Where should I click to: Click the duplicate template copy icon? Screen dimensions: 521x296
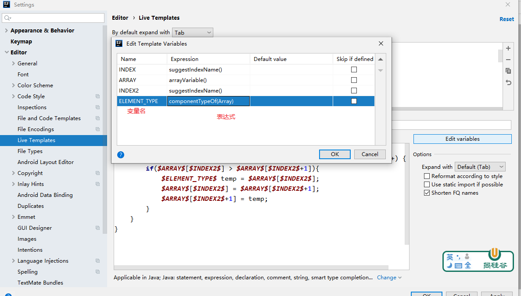508,71
